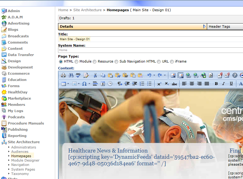Click the Find binoculars icon
The width and height of the screenshot is (243, 179).
pyautogui.click(x=71, y=75)
